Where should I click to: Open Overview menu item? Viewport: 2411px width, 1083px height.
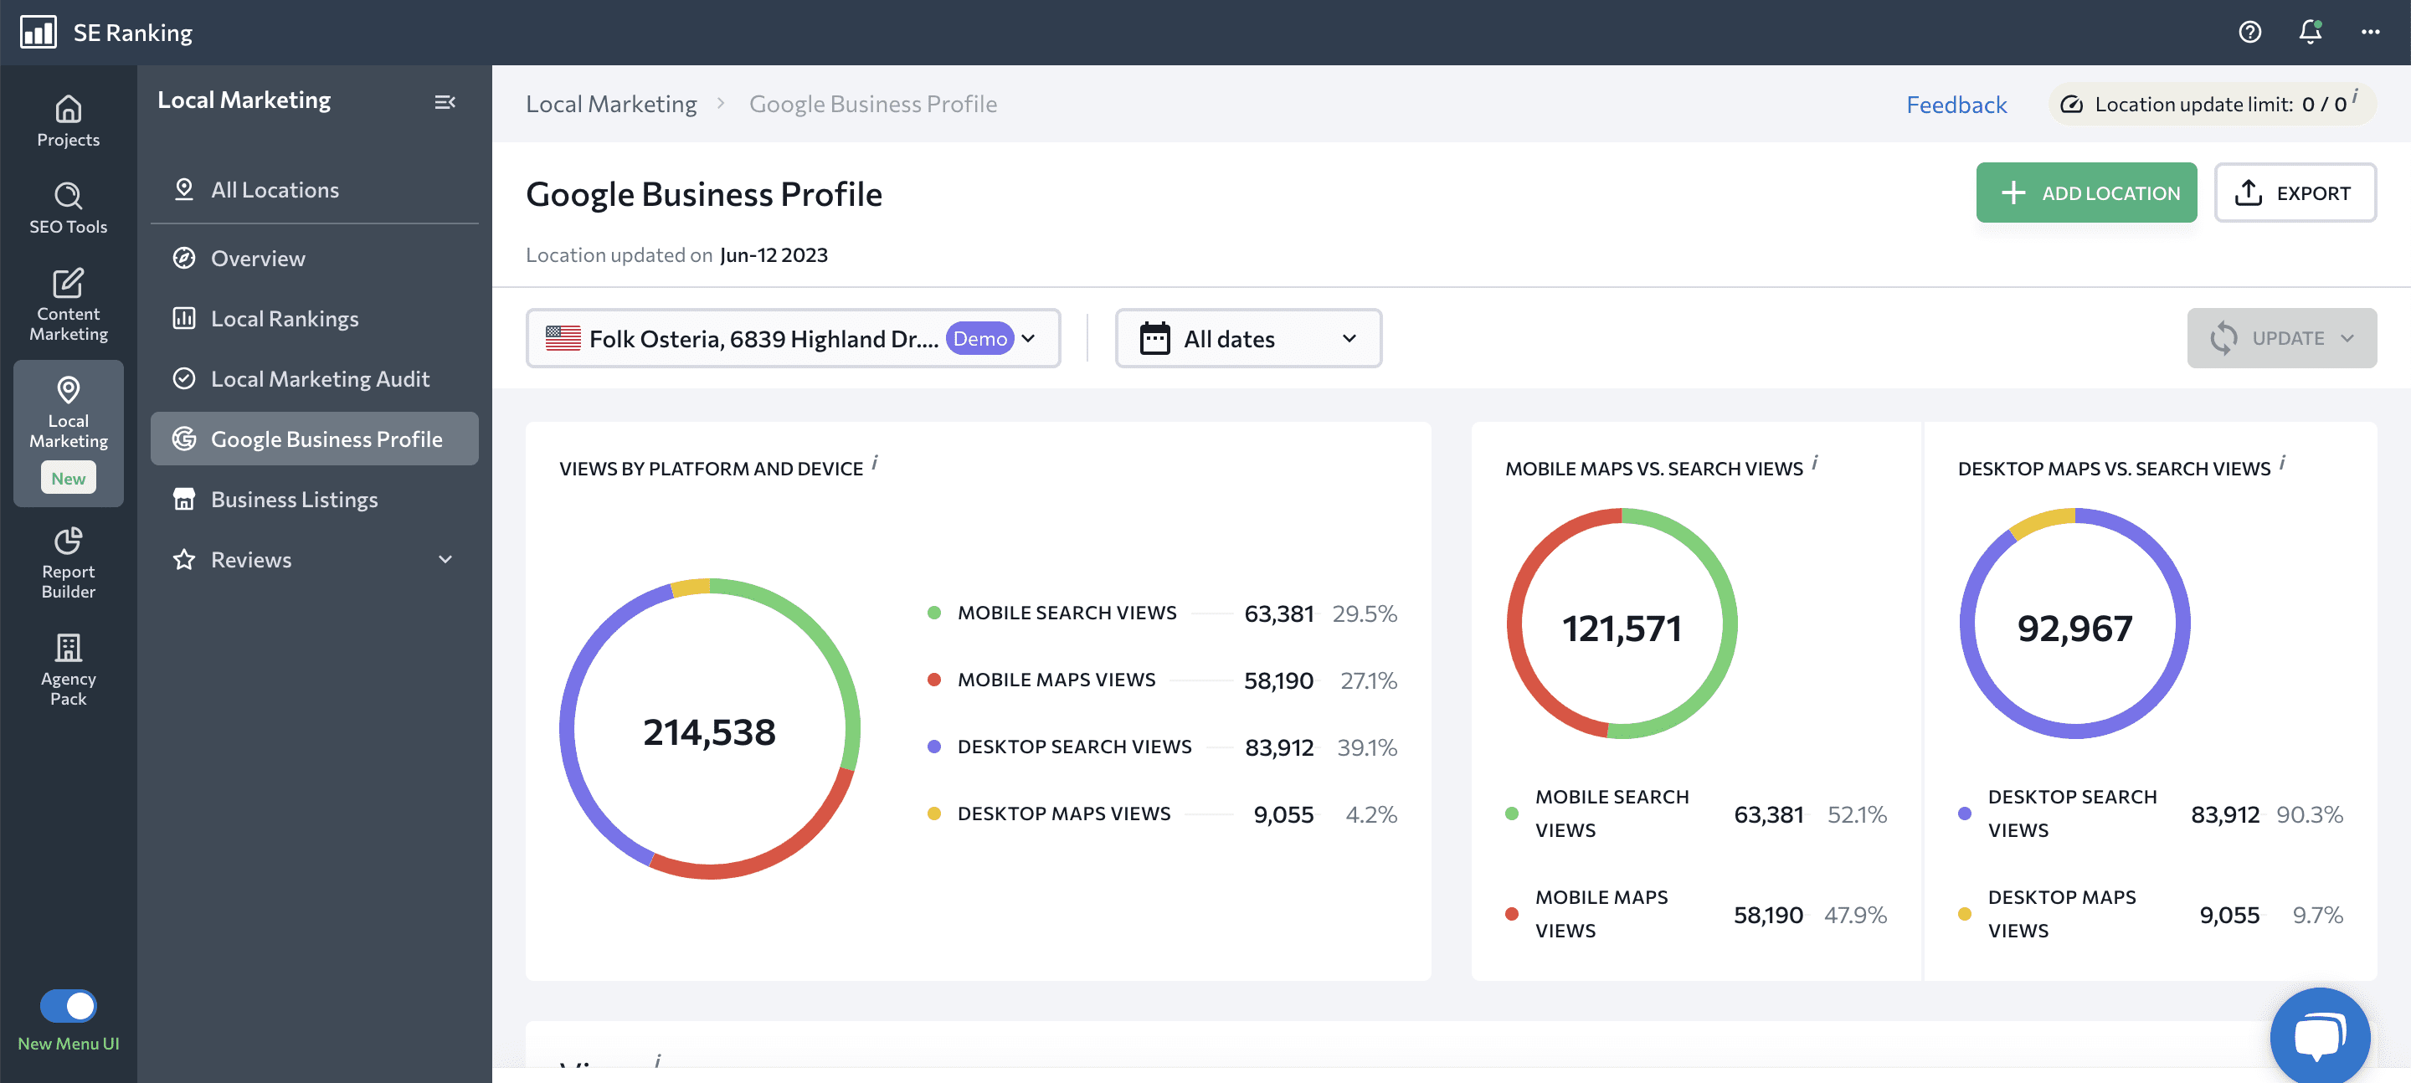click(x=315, y=258)
